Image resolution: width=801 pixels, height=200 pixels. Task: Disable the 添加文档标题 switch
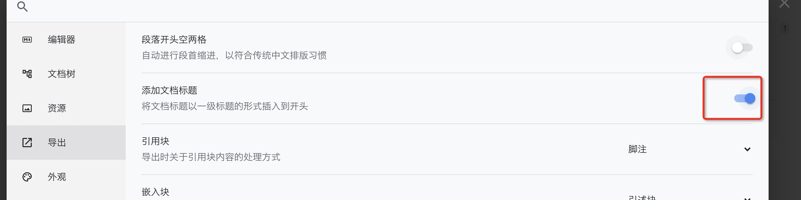[745, 98]
